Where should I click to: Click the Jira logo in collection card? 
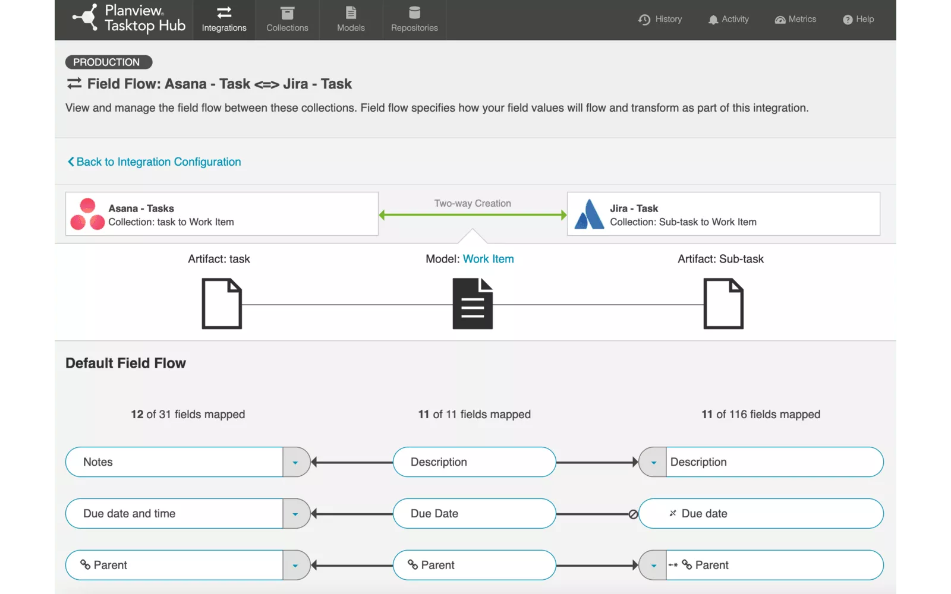tap(589, 214)
